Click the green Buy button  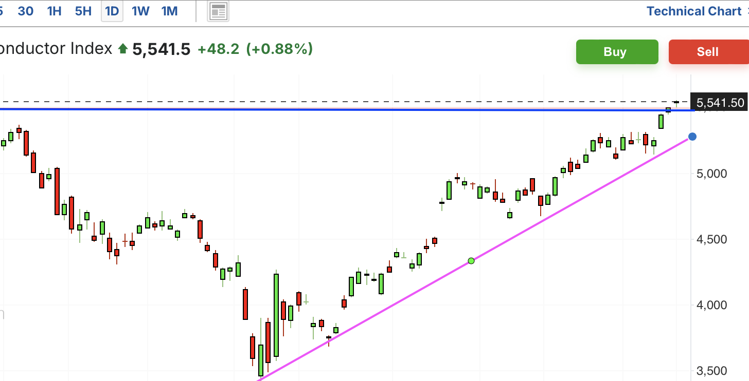click(617, 52)
